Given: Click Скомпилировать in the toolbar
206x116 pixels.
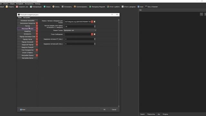Looking at the screenshot, I should 80,7.
